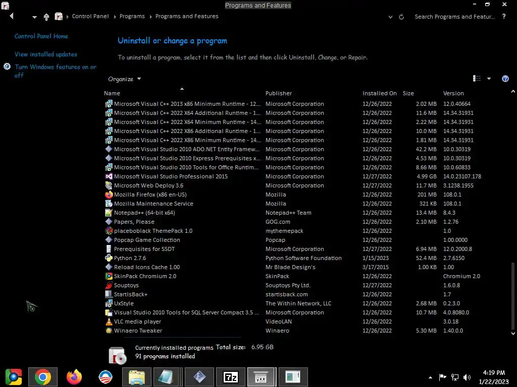Screen dimensions: 517x387
Task: Click the change view icon button
Action: [x=477, y=78]
